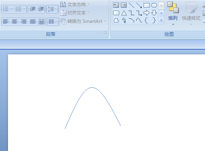Apply numbered list formatting
This screenshot has height=151, width=205.
18,9
